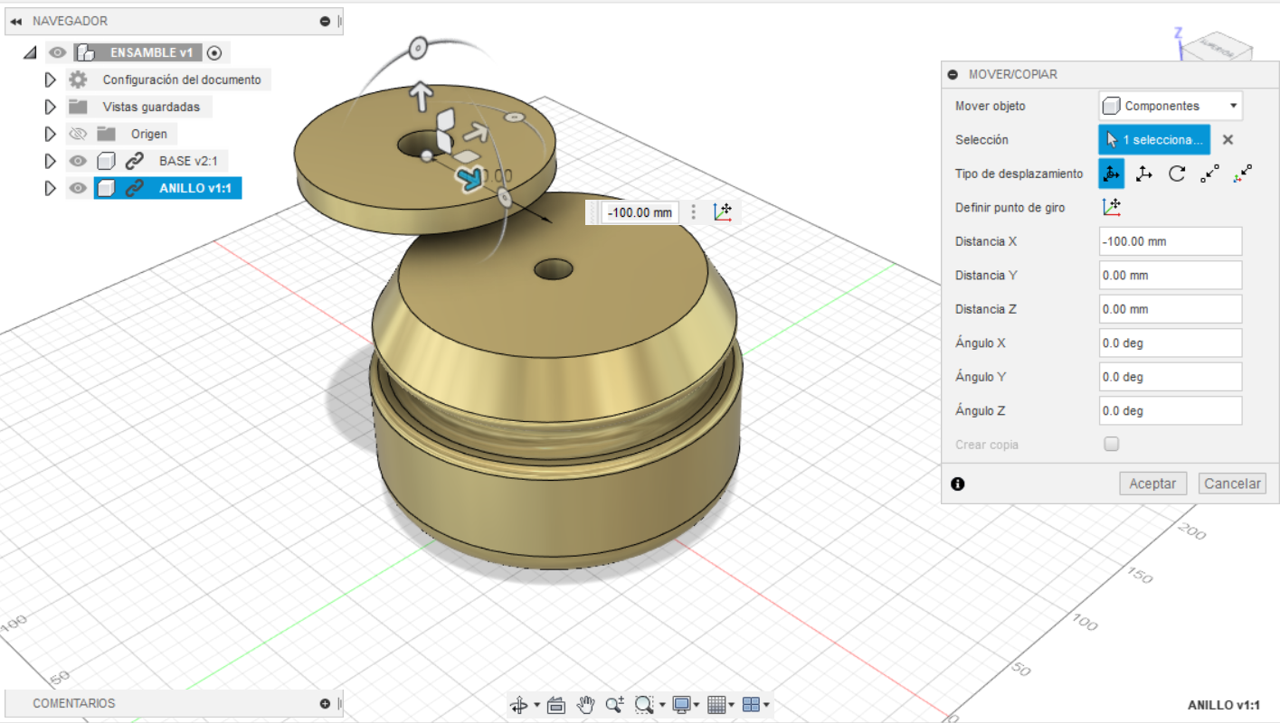Click the COMENTARIOS panel title
Image resolution: width=1280 pixels, height=723 pixels.
click(x=74, y=703)
